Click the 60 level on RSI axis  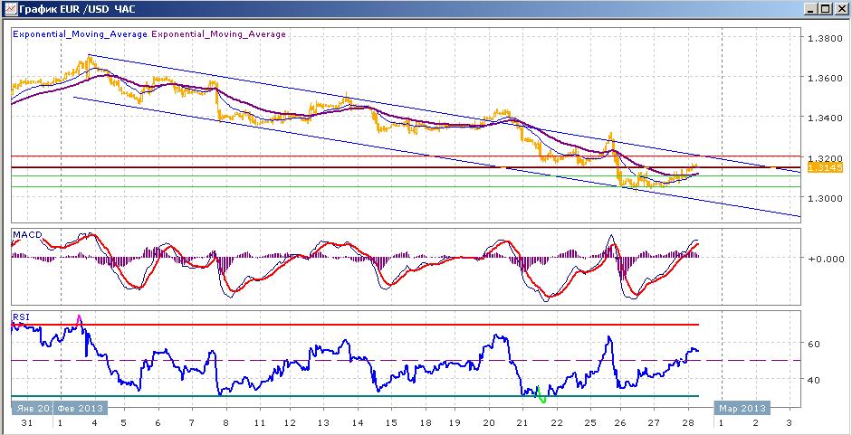coord(814,344)
